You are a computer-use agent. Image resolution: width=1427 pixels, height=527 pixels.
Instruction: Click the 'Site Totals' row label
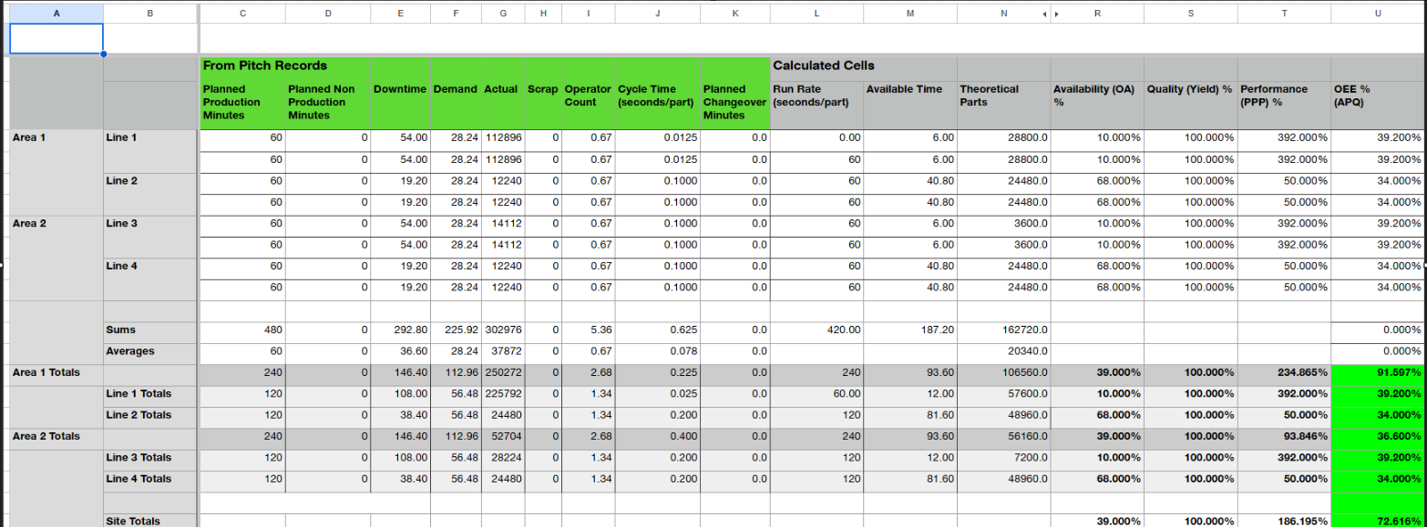pos(133,521)
